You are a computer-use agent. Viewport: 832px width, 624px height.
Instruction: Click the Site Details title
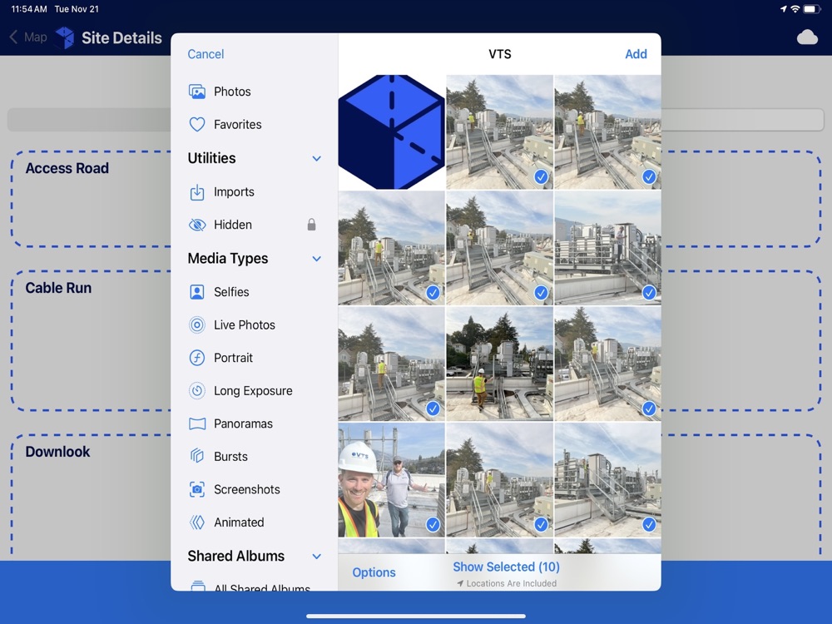[121, 37]
